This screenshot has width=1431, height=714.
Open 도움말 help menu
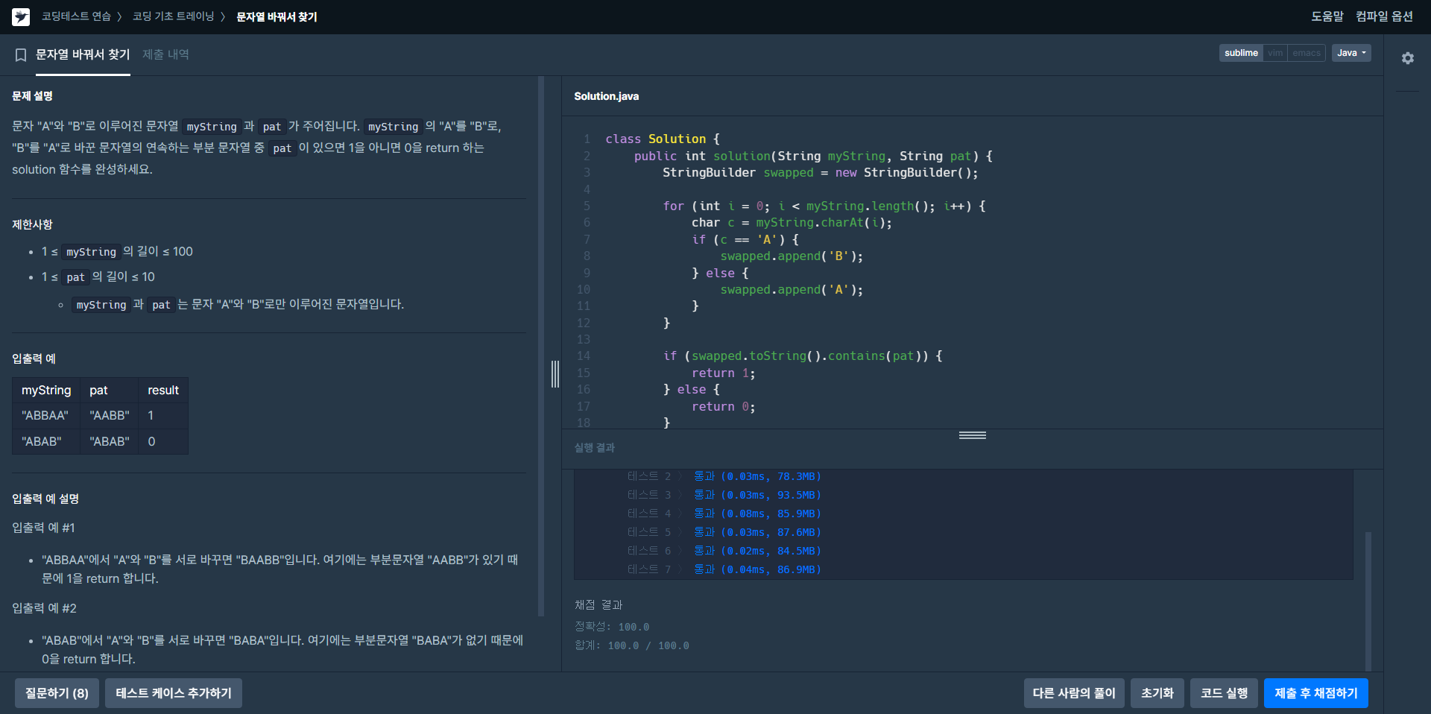[1327, 16]
